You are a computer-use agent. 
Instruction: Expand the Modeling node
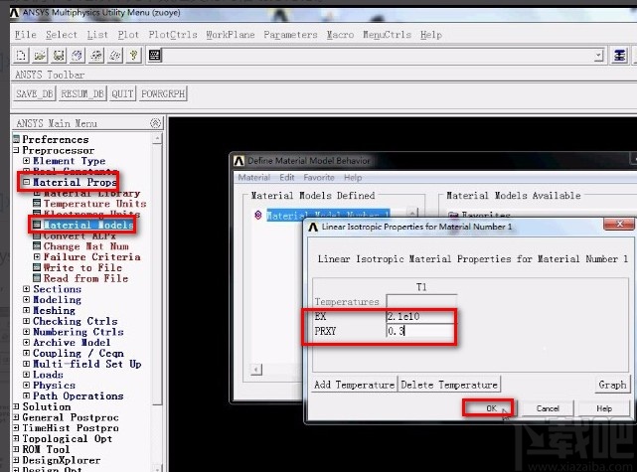click(x=27, y=299)
